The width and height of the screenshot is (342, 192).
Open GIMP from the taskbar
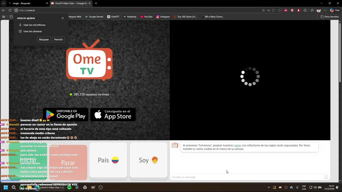93,187
